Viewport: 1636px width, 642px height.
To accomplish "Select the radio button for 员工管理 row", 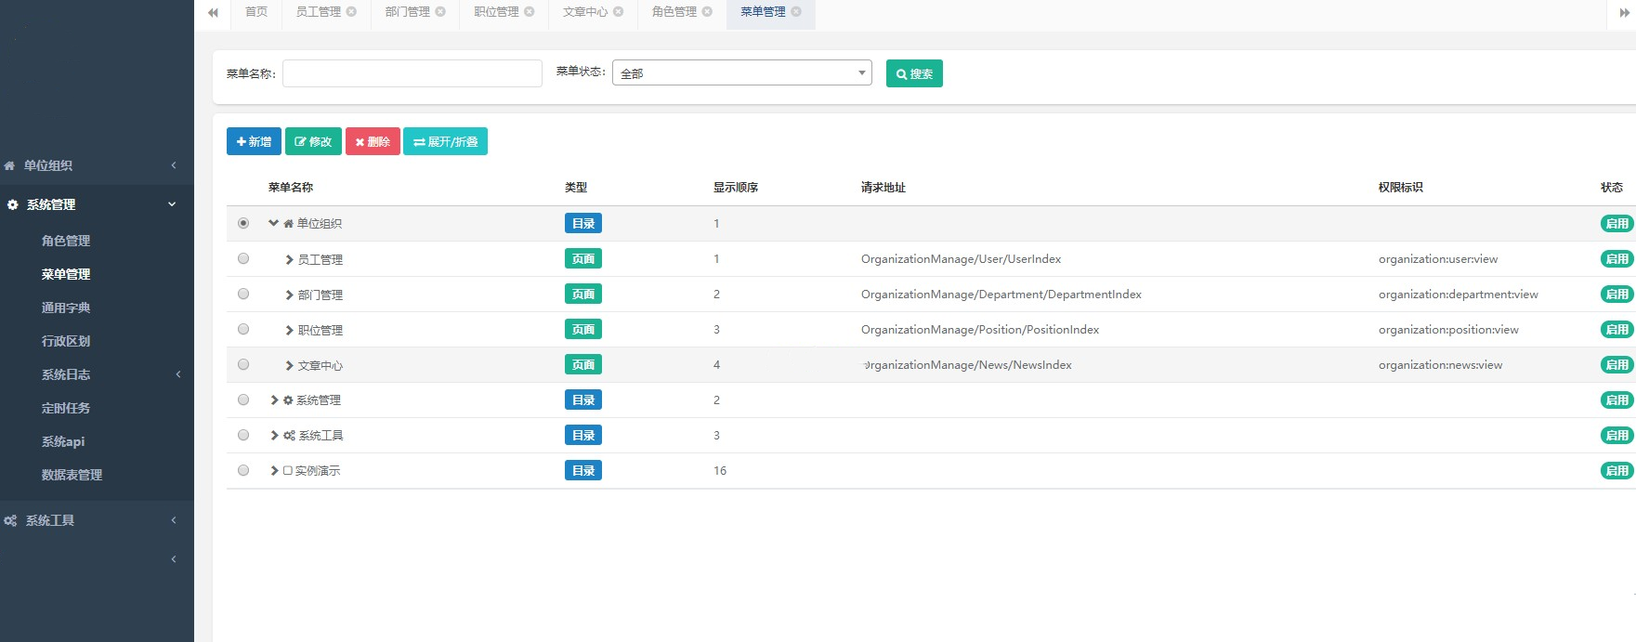I will coord(243,259).
